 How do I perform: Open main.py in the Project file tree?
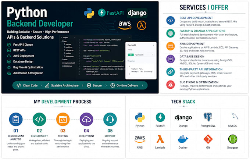(67, 44)
